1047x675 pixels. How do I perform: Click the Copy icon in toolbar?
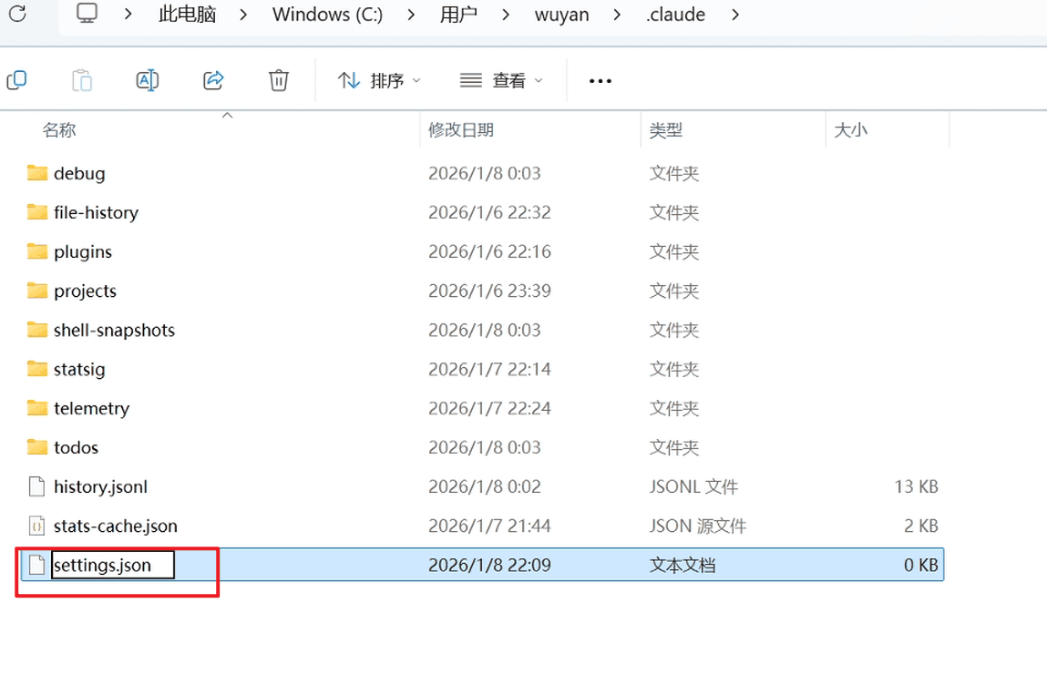click(x=16, y=80)
